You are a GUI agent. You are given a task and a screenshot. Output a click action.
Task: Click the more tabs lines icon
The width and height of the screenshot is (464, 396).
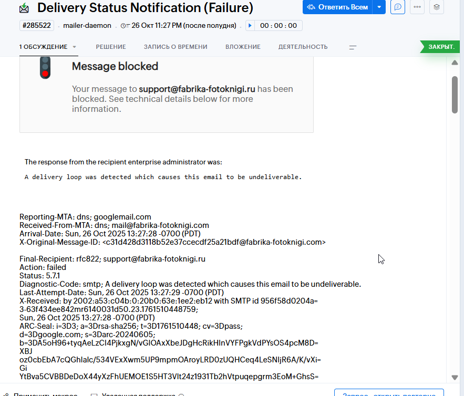coord(353,47)
